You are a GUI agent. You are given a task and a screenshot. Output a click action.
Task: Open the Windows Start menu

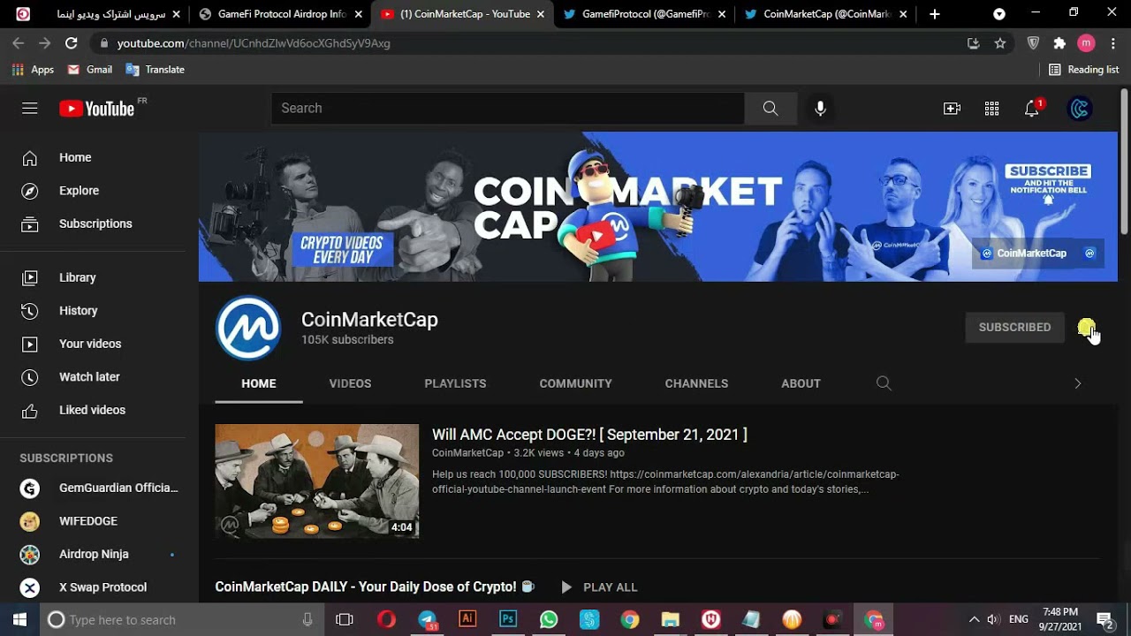pyautogui.click(x=20, y=619)
